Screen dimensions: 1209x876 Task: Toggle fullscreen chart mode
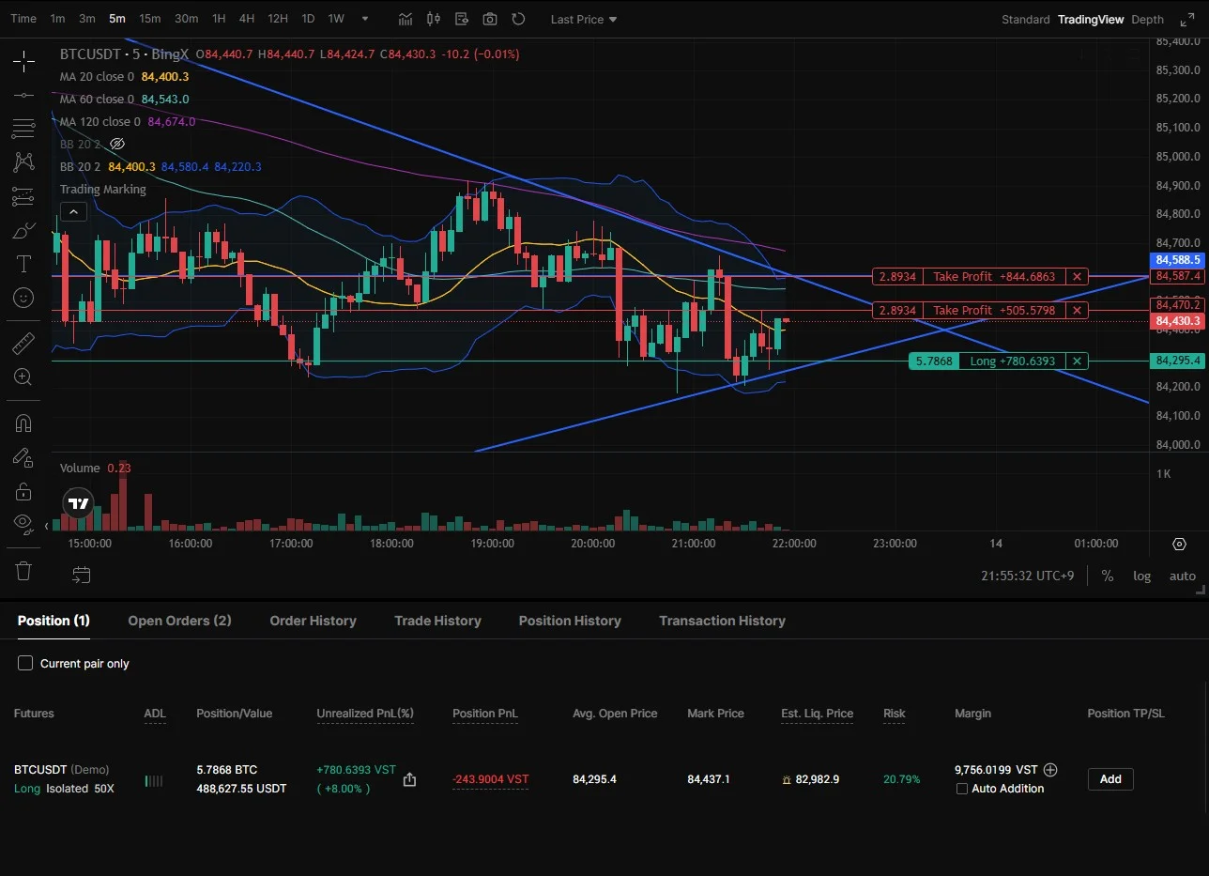[1186, 19]
